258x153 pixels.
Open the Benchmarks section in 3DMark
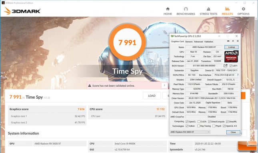click(x=186, y=11)
